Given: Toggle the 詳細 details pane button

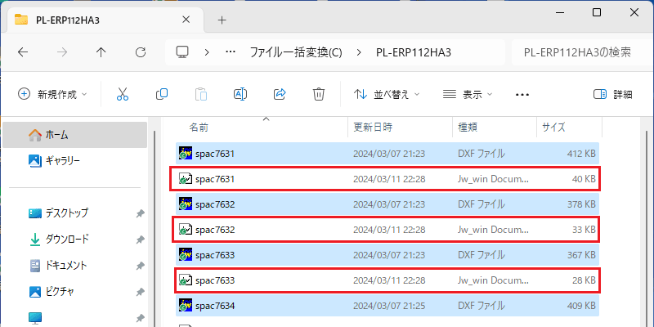Looking at the screenshot, I should coord(612,94).
